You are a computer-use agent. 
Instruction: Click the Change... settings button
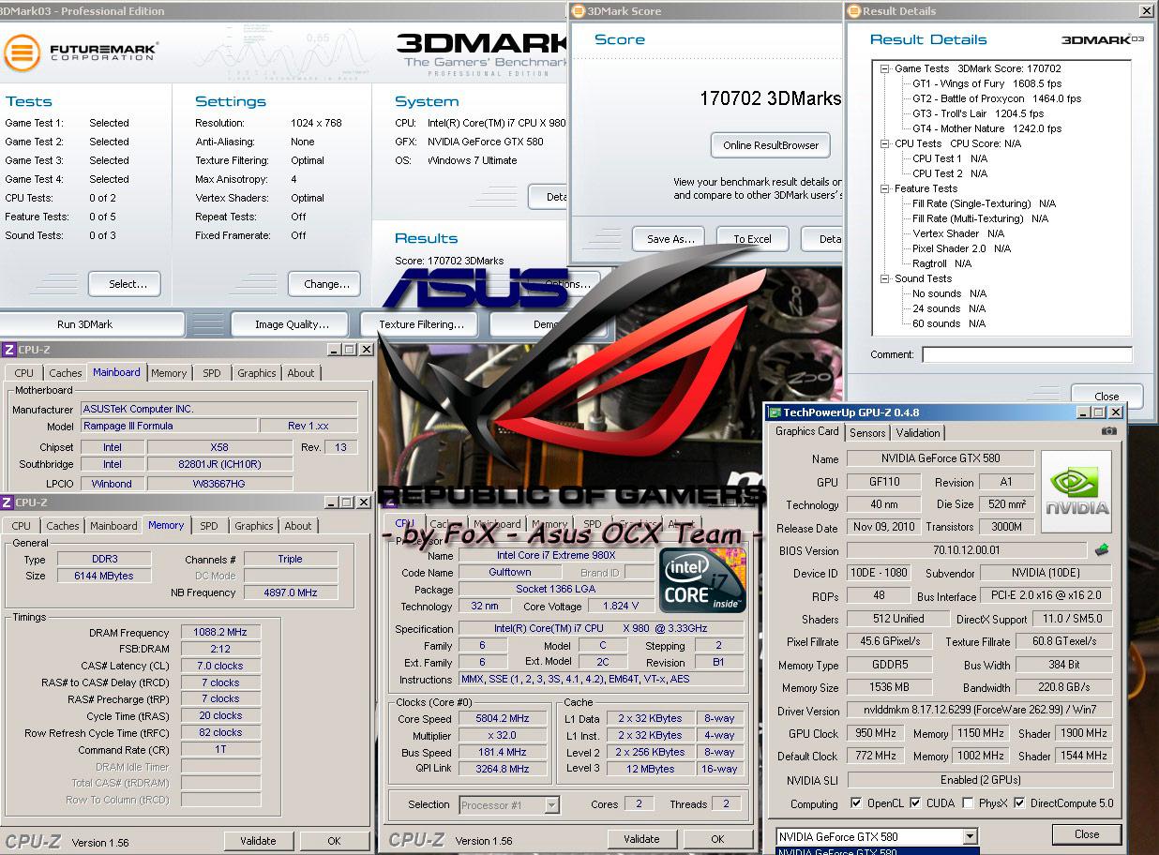(326, 284)
